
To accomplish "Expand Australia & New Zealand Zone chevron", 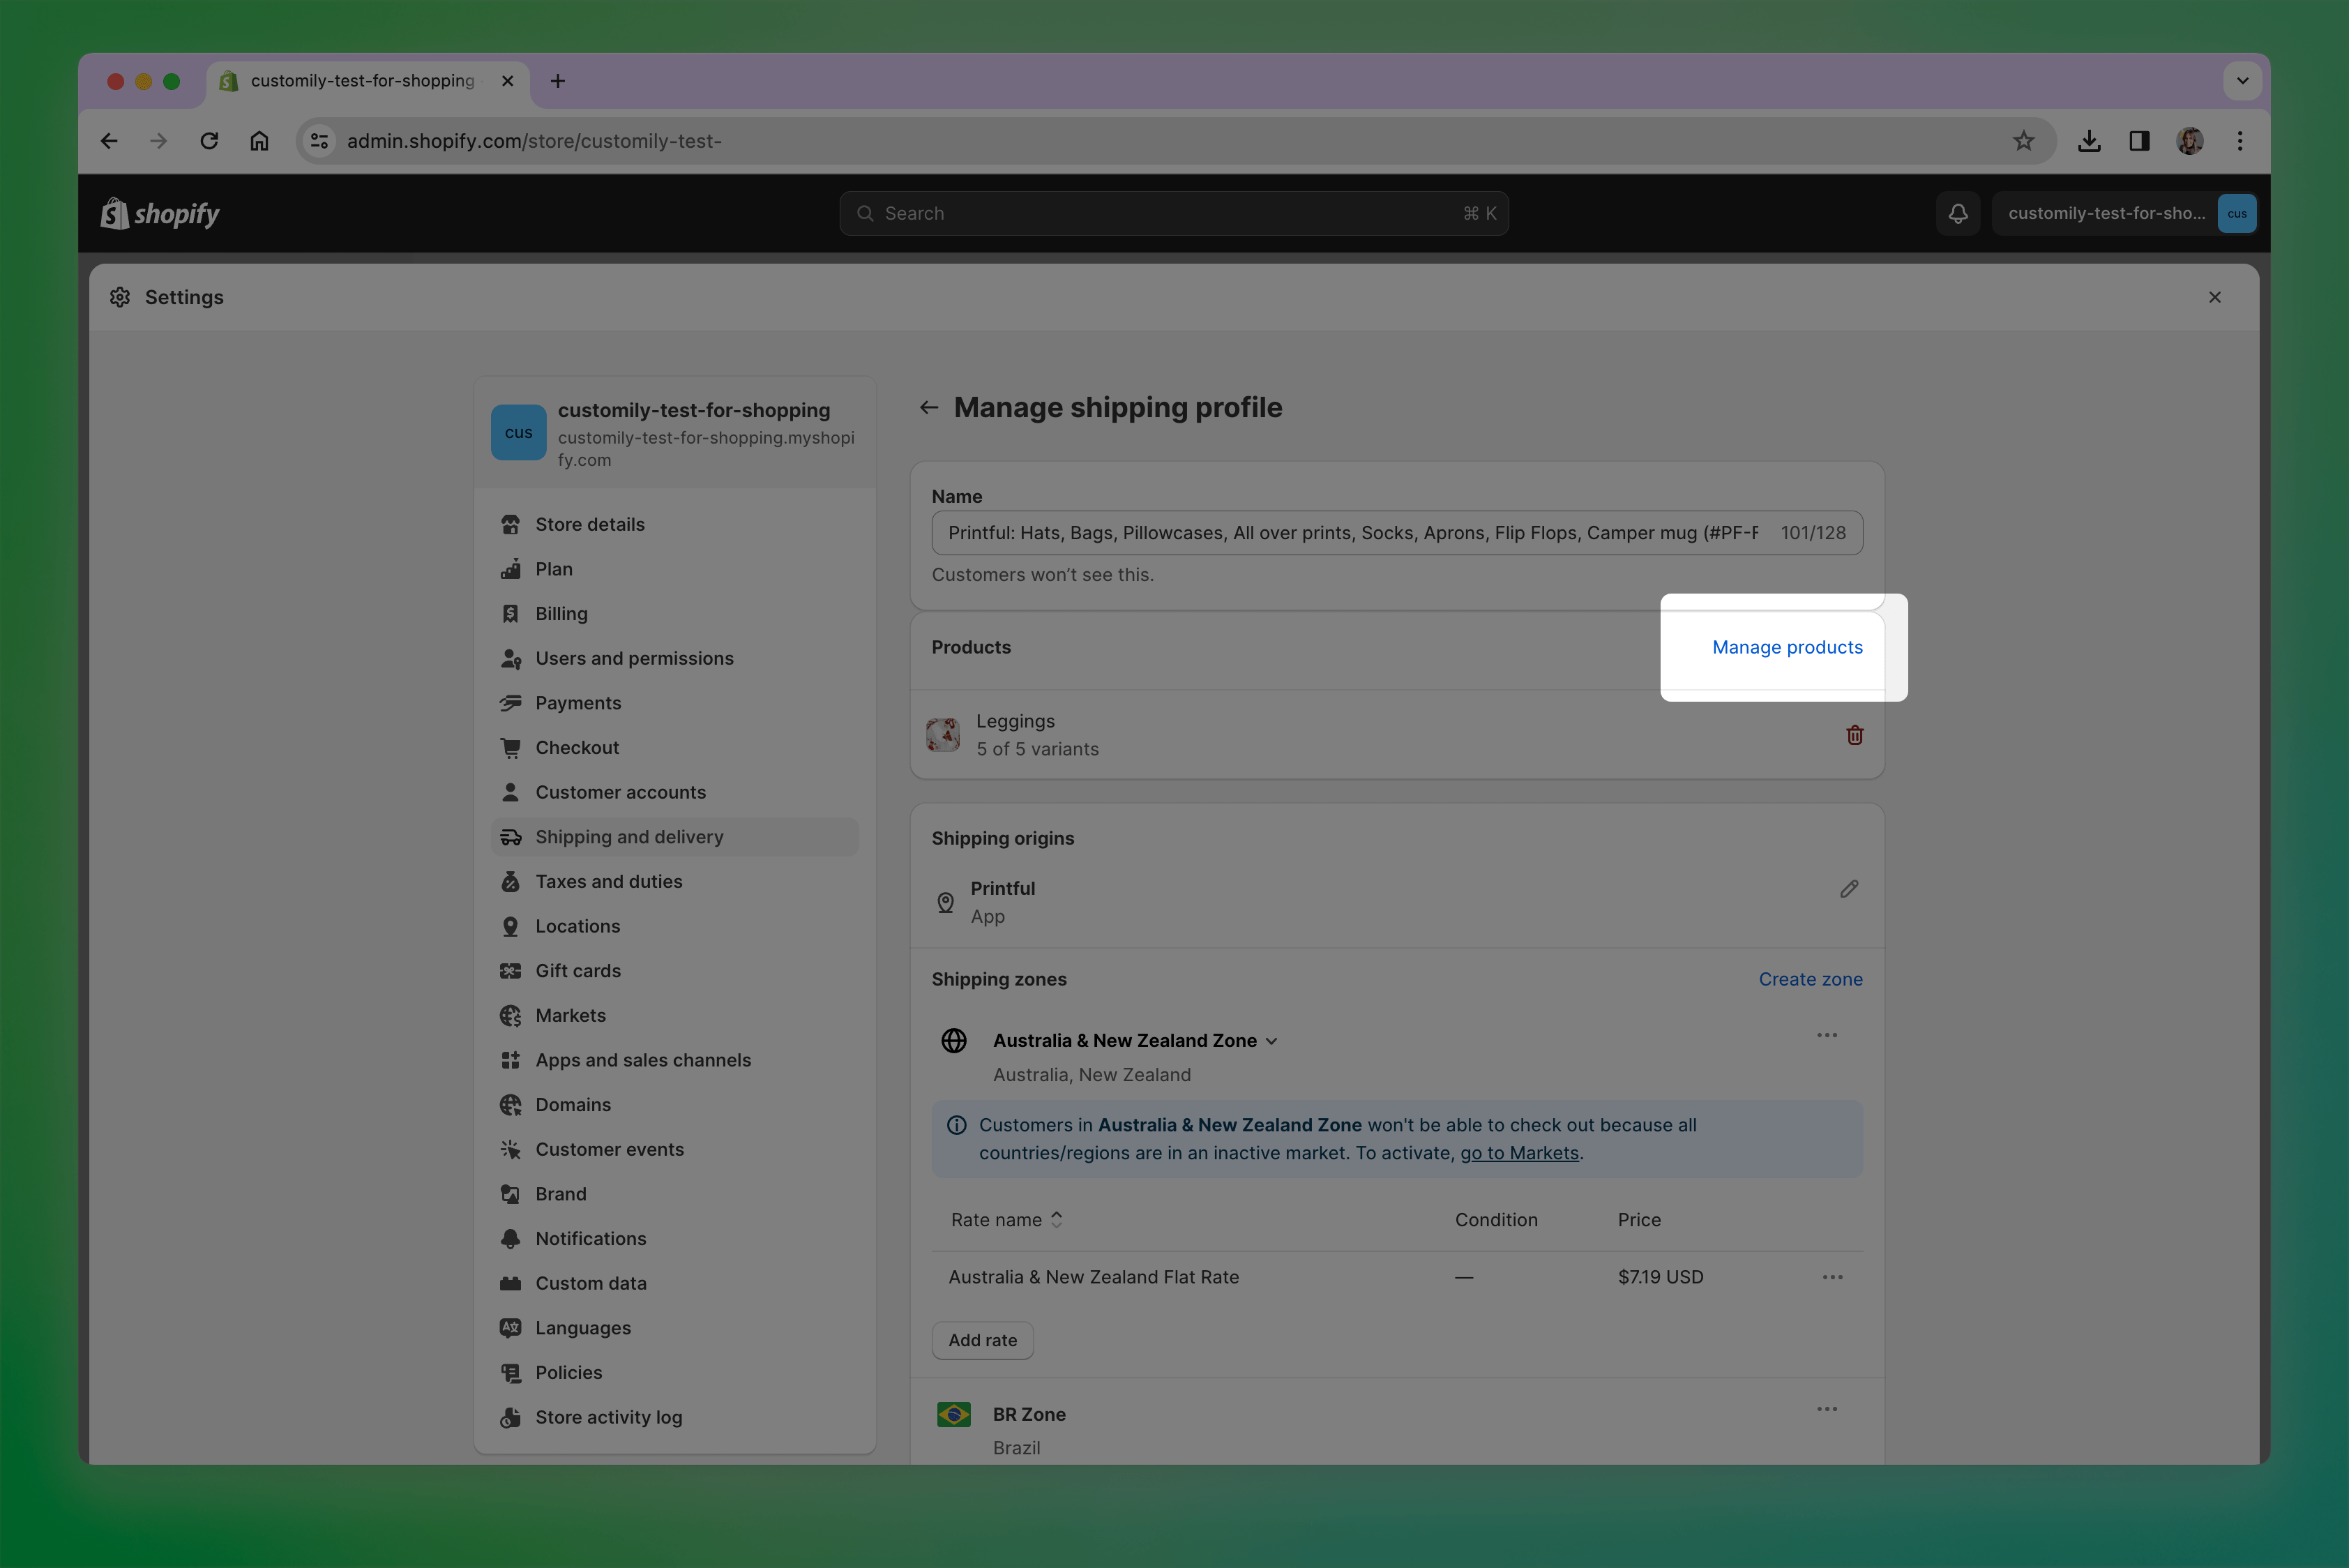I will 1271,1041.
